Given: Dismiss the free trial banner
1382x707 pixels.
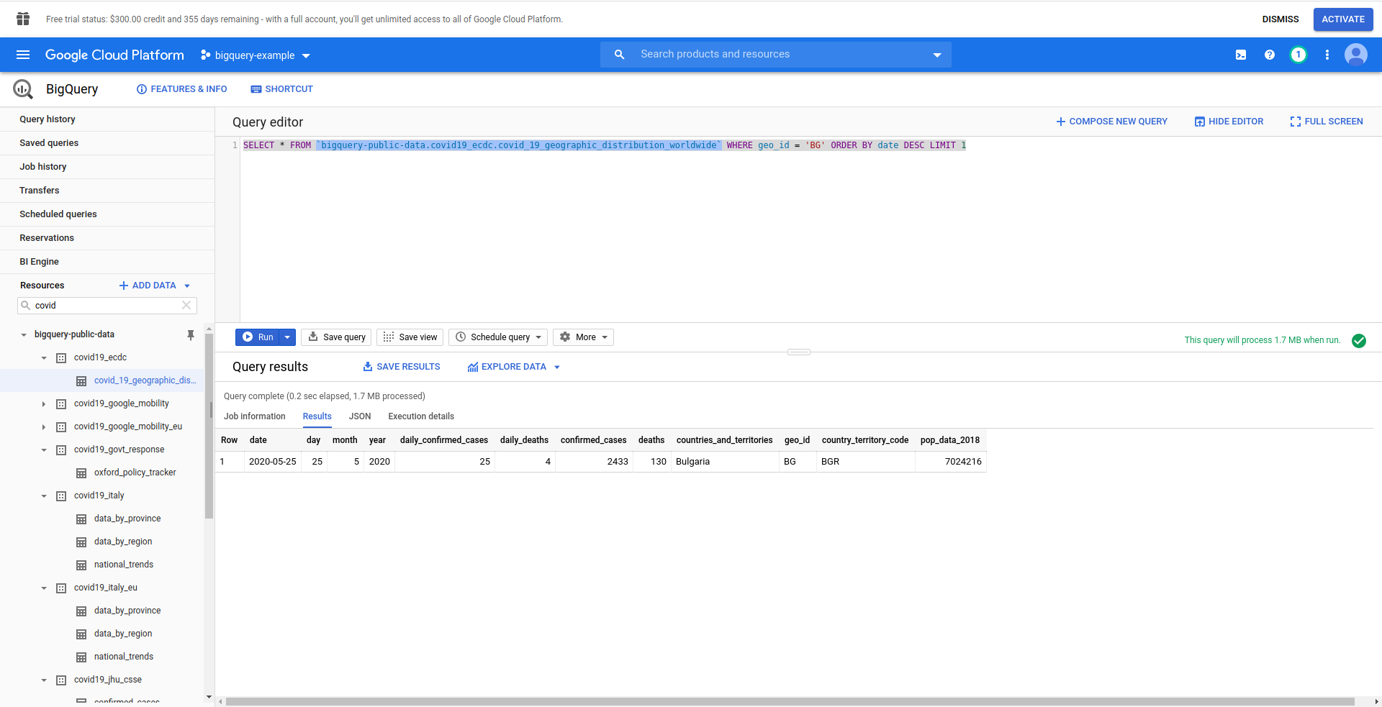Looking at the screenshot, I should (x=1281, y=19).
